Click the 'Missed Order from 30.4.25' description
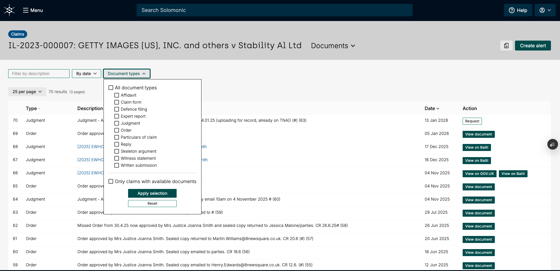Viewport: 560px width, 271px height. 212,225
